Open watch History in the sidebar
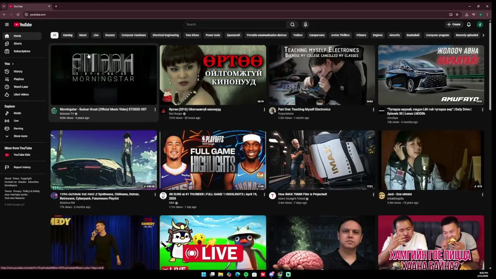Screen dimensions: 496x279 [22, 71]
